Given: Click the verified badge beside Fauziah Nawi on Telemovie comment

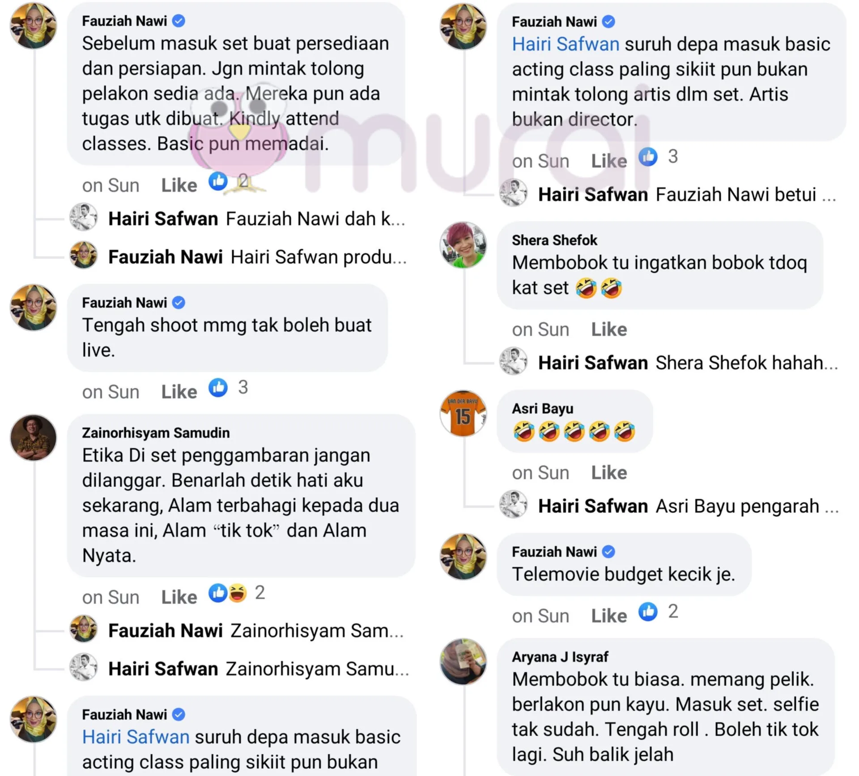Looking at the screenshot, I should tap(608, 552).
